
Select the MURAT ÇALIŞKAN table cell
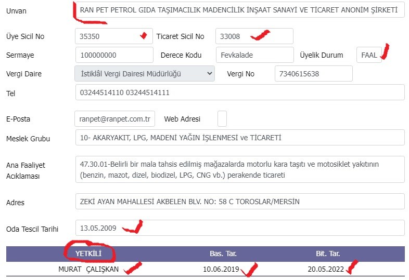pos(88,269)
